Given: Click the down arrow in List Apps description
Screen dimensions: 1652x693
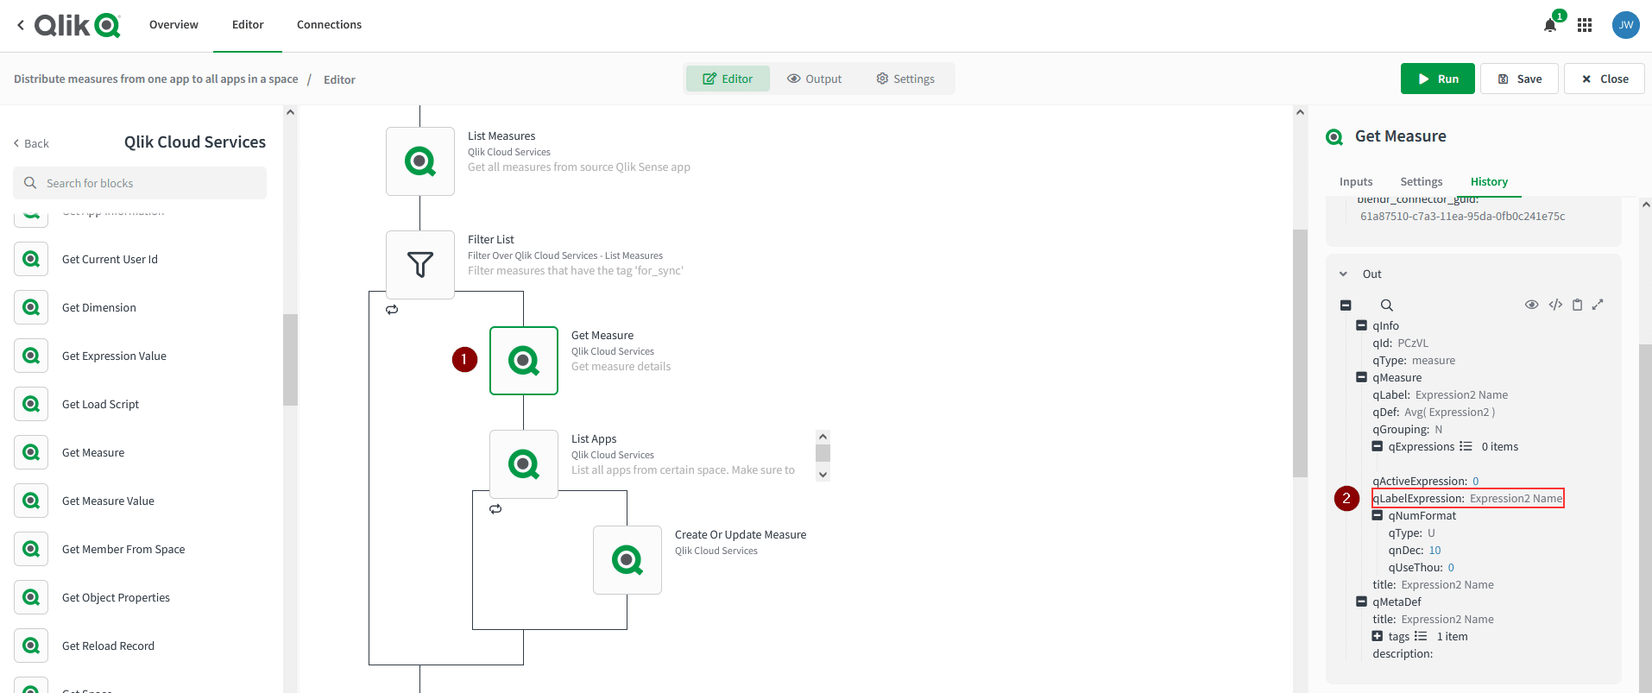Looking at the screenshot, I should click(x=823, y=474).
